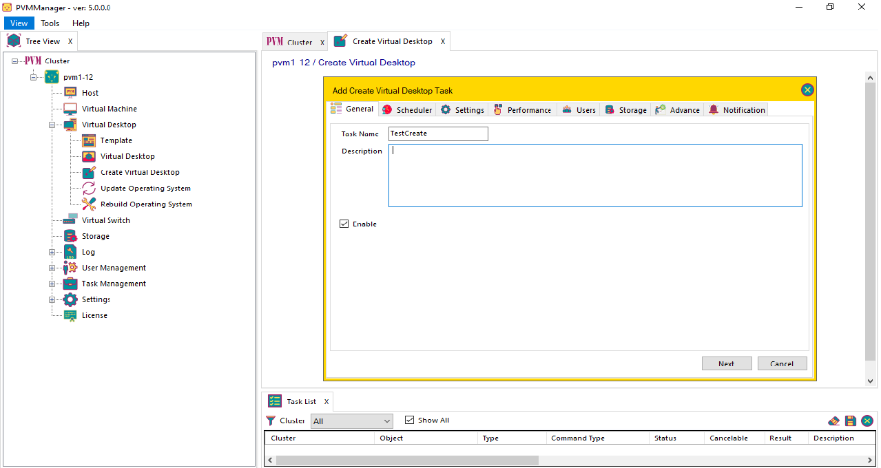Click the Next button
881x468 pixels.
[727, 363]
